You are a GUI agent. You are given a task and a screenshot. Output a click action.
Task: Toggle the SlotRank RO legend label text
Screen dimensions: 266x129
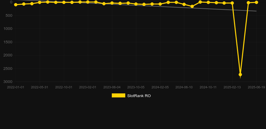tap(139, 96)
